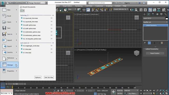The width and height of the screenshot is (169, 95).
Task: Open the Create Selection Set dropdown
Action: tap(121, 9)
